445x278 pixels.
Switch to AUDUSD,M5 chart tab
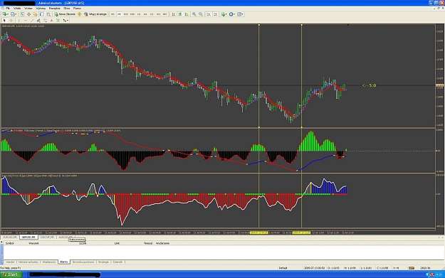coord(66,237)
